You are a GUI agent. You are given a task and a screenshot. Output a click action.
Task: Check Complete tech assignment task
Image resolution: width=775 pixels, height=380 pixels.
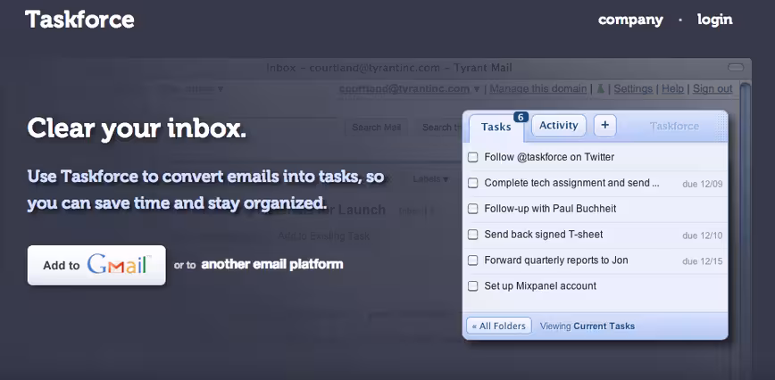473,183
